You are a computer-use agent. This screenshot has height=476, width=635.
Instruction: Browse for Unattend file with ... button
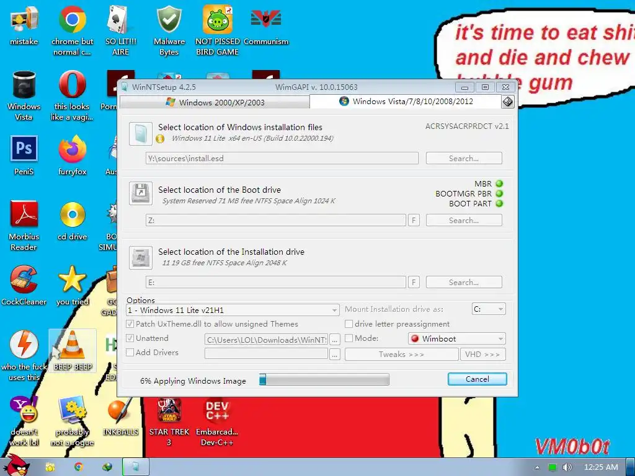point(334,340)
